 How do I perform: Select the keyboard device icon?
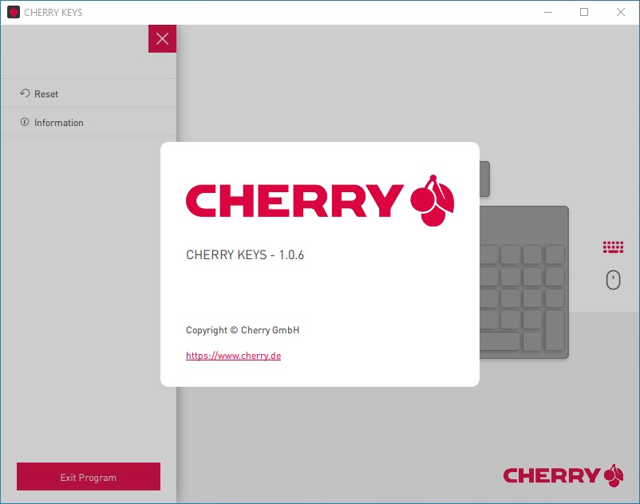(613, 247)
